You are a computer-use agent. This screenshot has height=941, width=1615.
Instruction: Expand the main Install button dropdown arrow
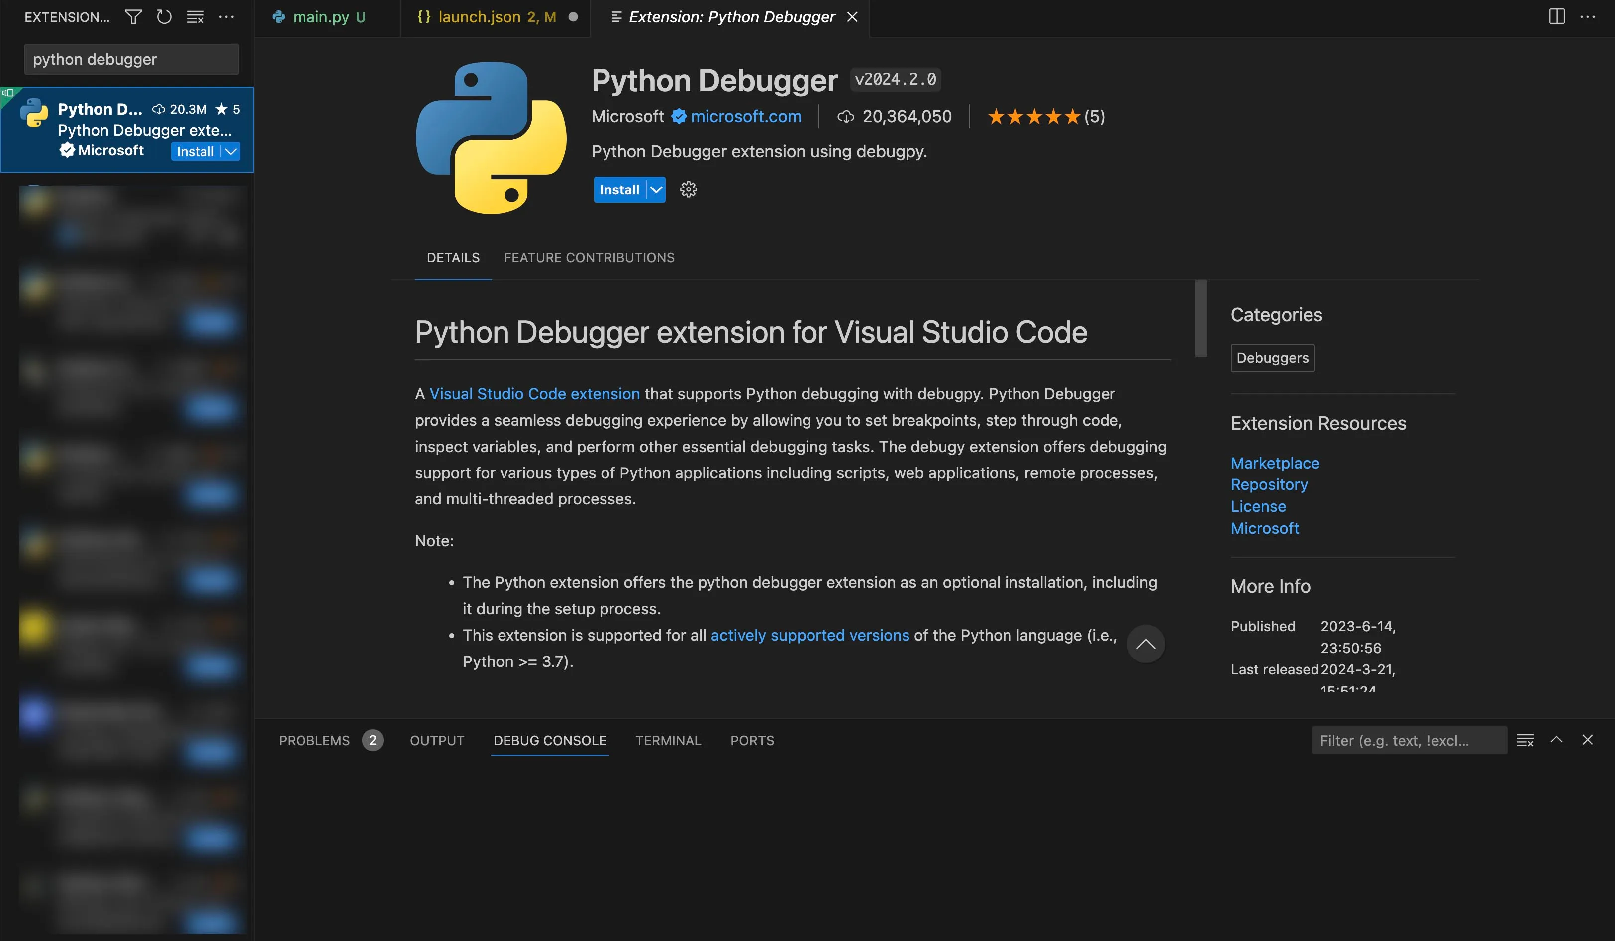point(656,189)
